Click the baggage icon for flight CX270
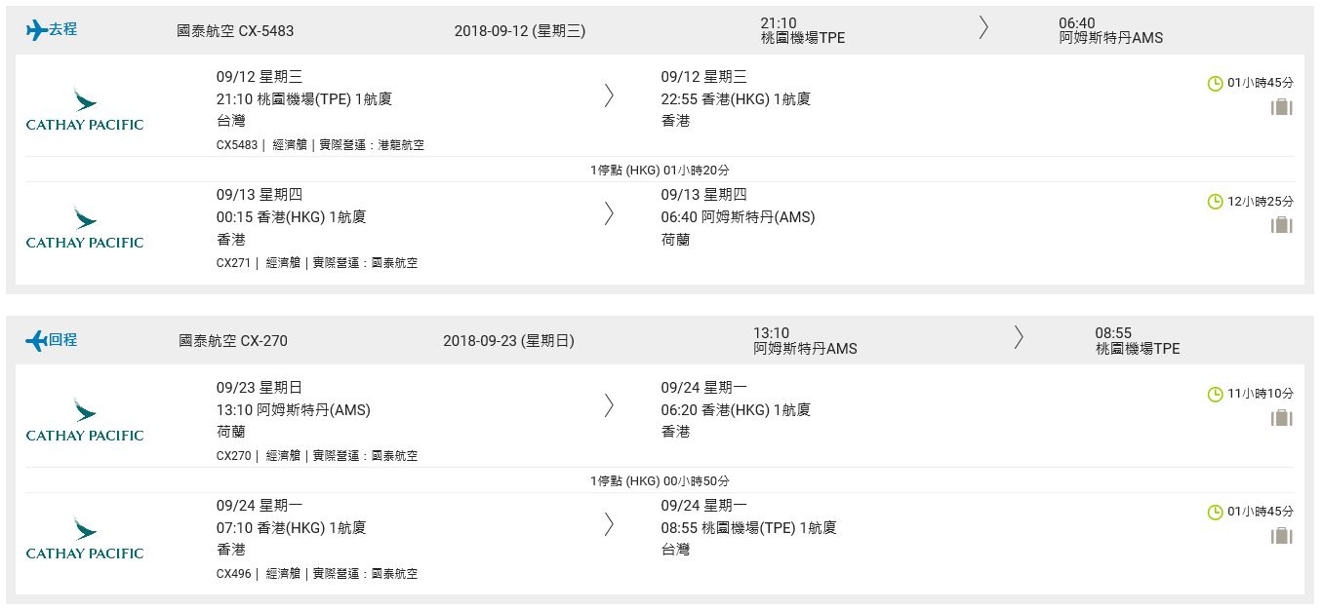 coord(1281,418)
